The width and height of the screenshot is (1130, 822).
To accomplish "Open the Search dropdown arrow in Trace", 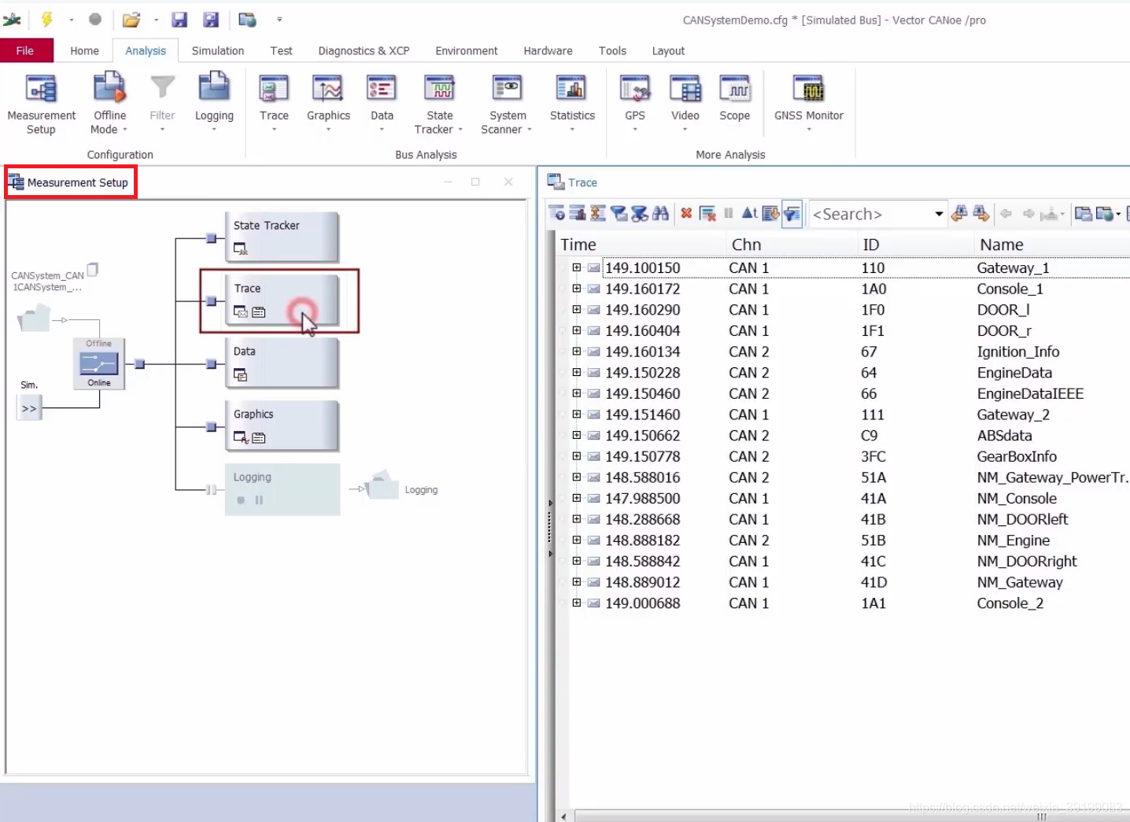I will (939, 214).
